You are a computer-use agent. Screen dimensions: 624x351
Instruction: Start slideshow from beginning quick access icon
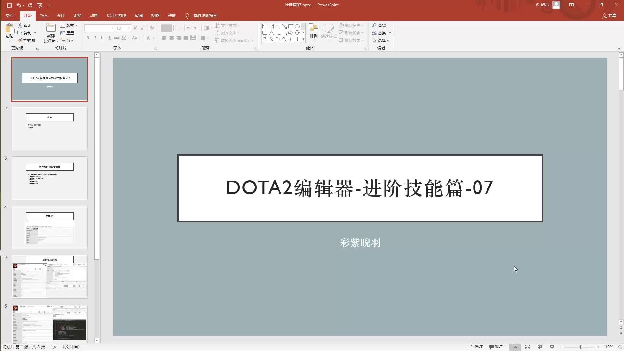click(40, 5)
